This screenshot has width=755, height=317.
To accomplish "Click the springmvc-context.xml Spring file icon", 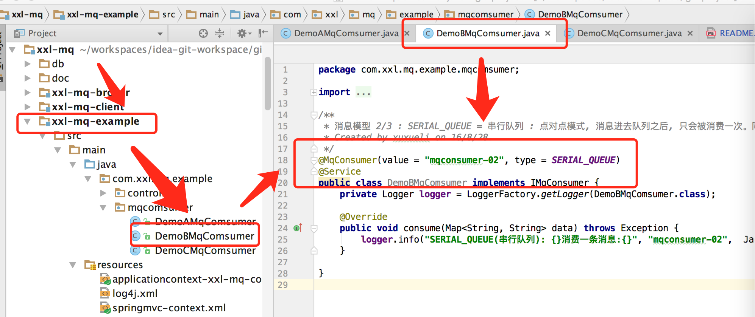I will coord(105,308).
